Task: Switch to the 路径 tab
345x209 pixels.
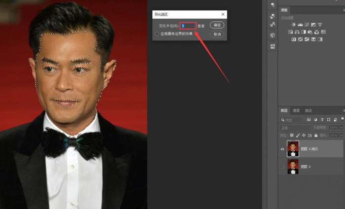Action: [x=309, y=110]
